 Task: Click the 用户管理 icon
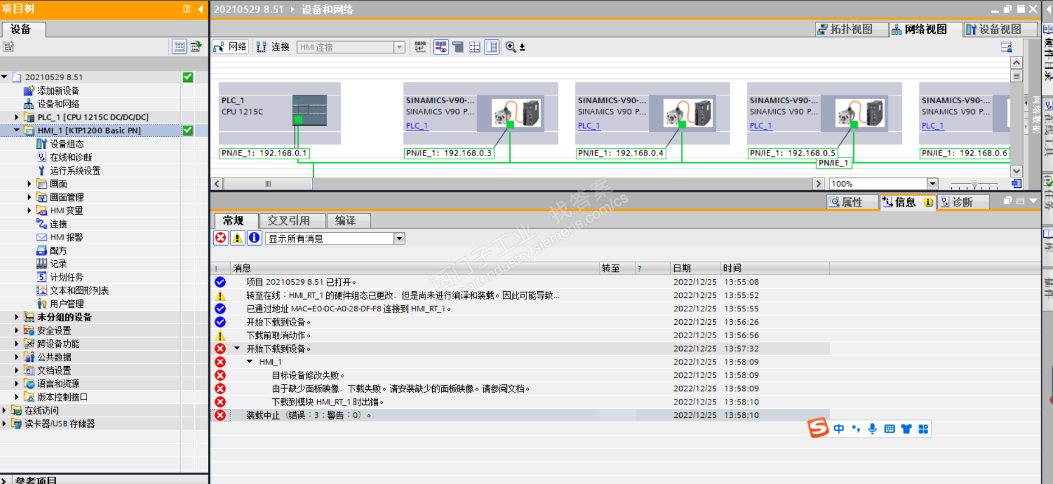click(42, 304)
